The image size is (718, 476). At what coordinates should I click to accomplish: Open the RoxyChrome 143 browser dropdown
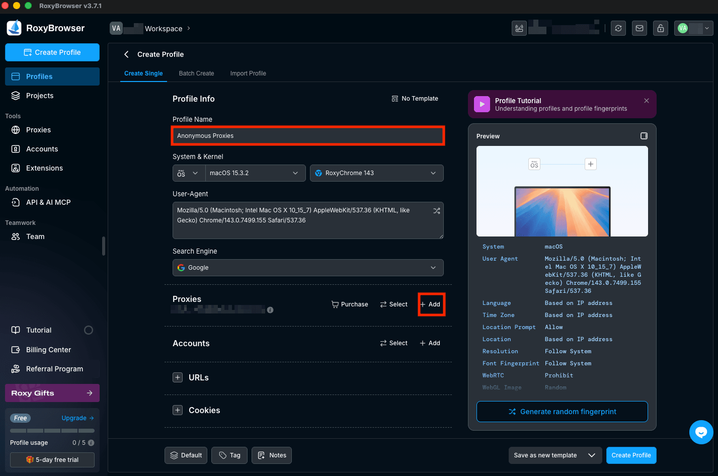[x=376, y=173]
